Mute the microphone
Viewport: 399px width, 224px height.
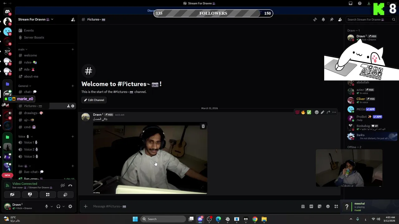coord(46,206)
